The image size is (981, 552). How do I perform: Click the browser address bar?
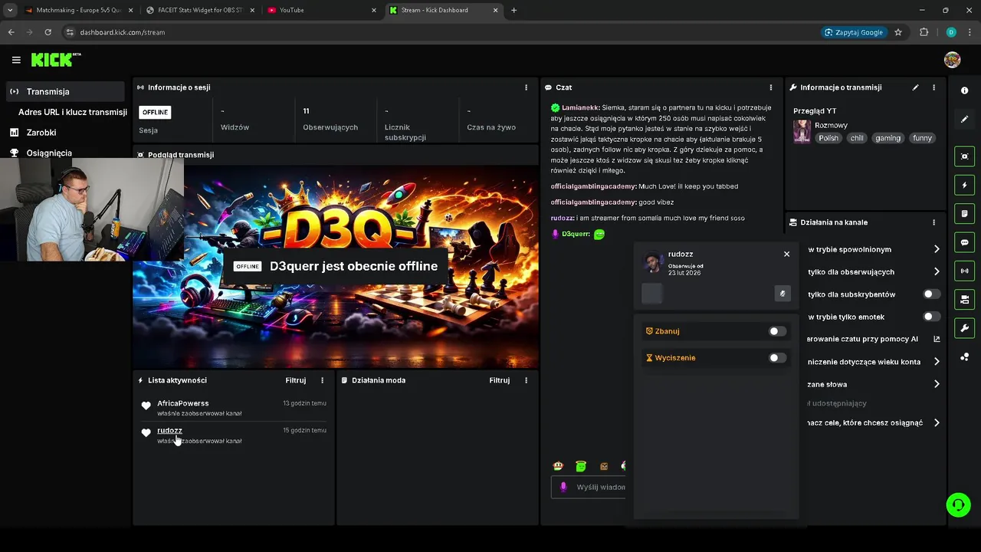[437, 32]
